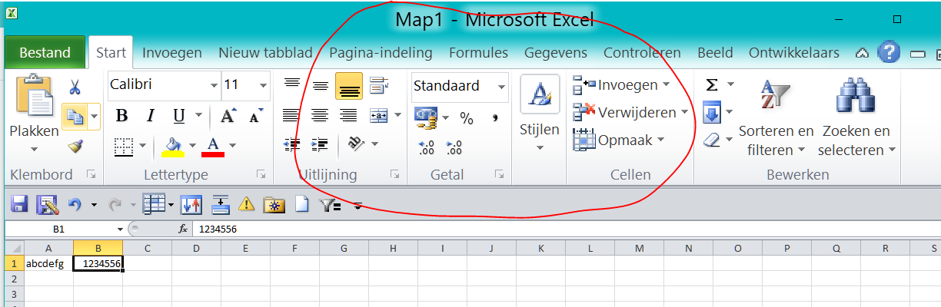Click the merge and center icon
Screen dimensions: 941x307
tap(378, 115)
